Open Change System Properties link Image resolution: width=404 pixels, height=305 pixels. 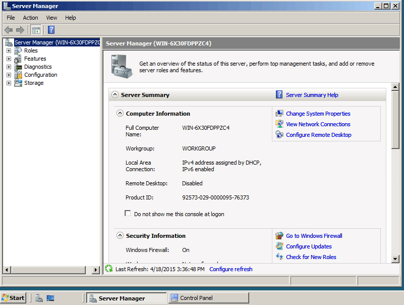click(x=318, y=114)
